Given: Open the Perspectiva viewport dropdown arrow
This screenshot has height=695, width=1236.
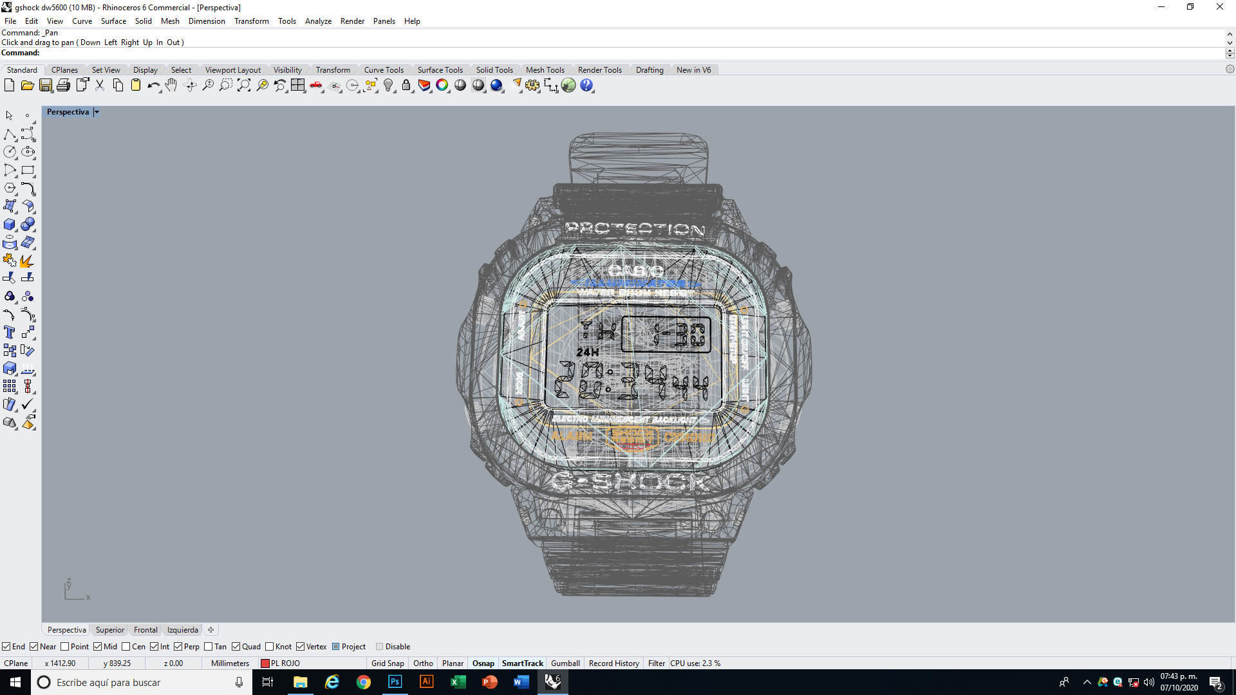Looking at the screenshot, I should pos(97,112).
